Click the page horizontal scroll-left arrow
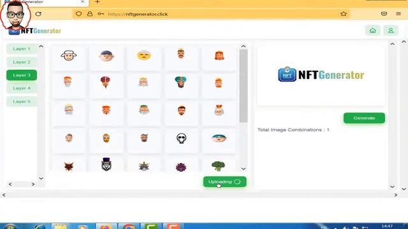 pyautogui.click(x=4, y=195)
